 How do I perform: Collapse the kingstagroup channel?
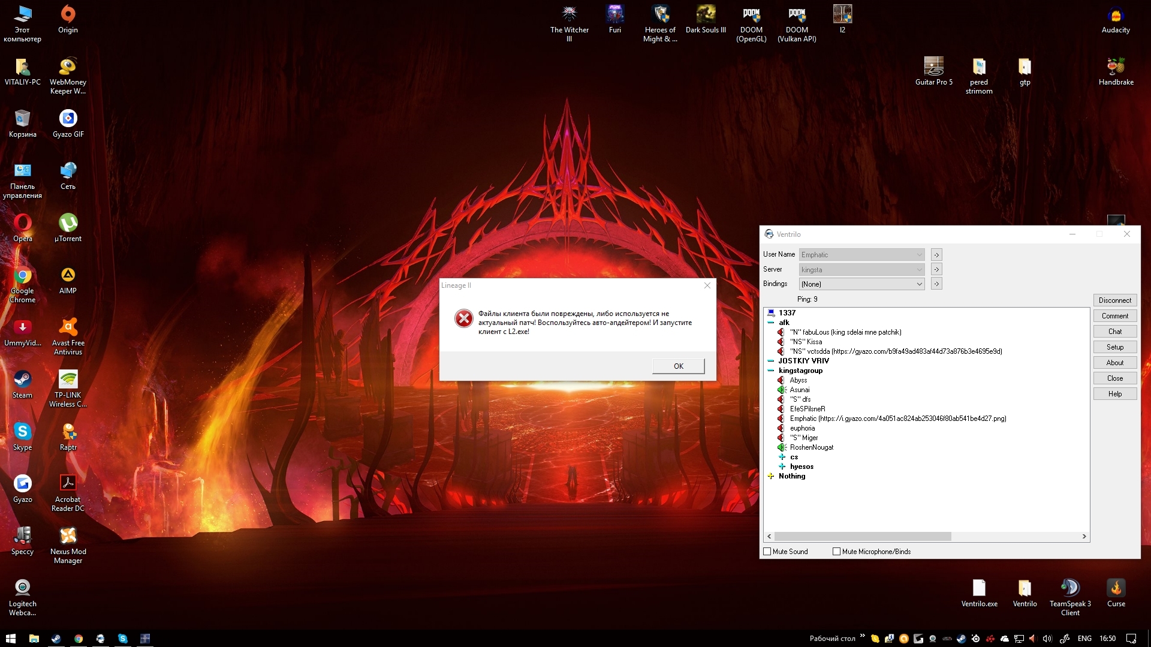click(771, 371)
